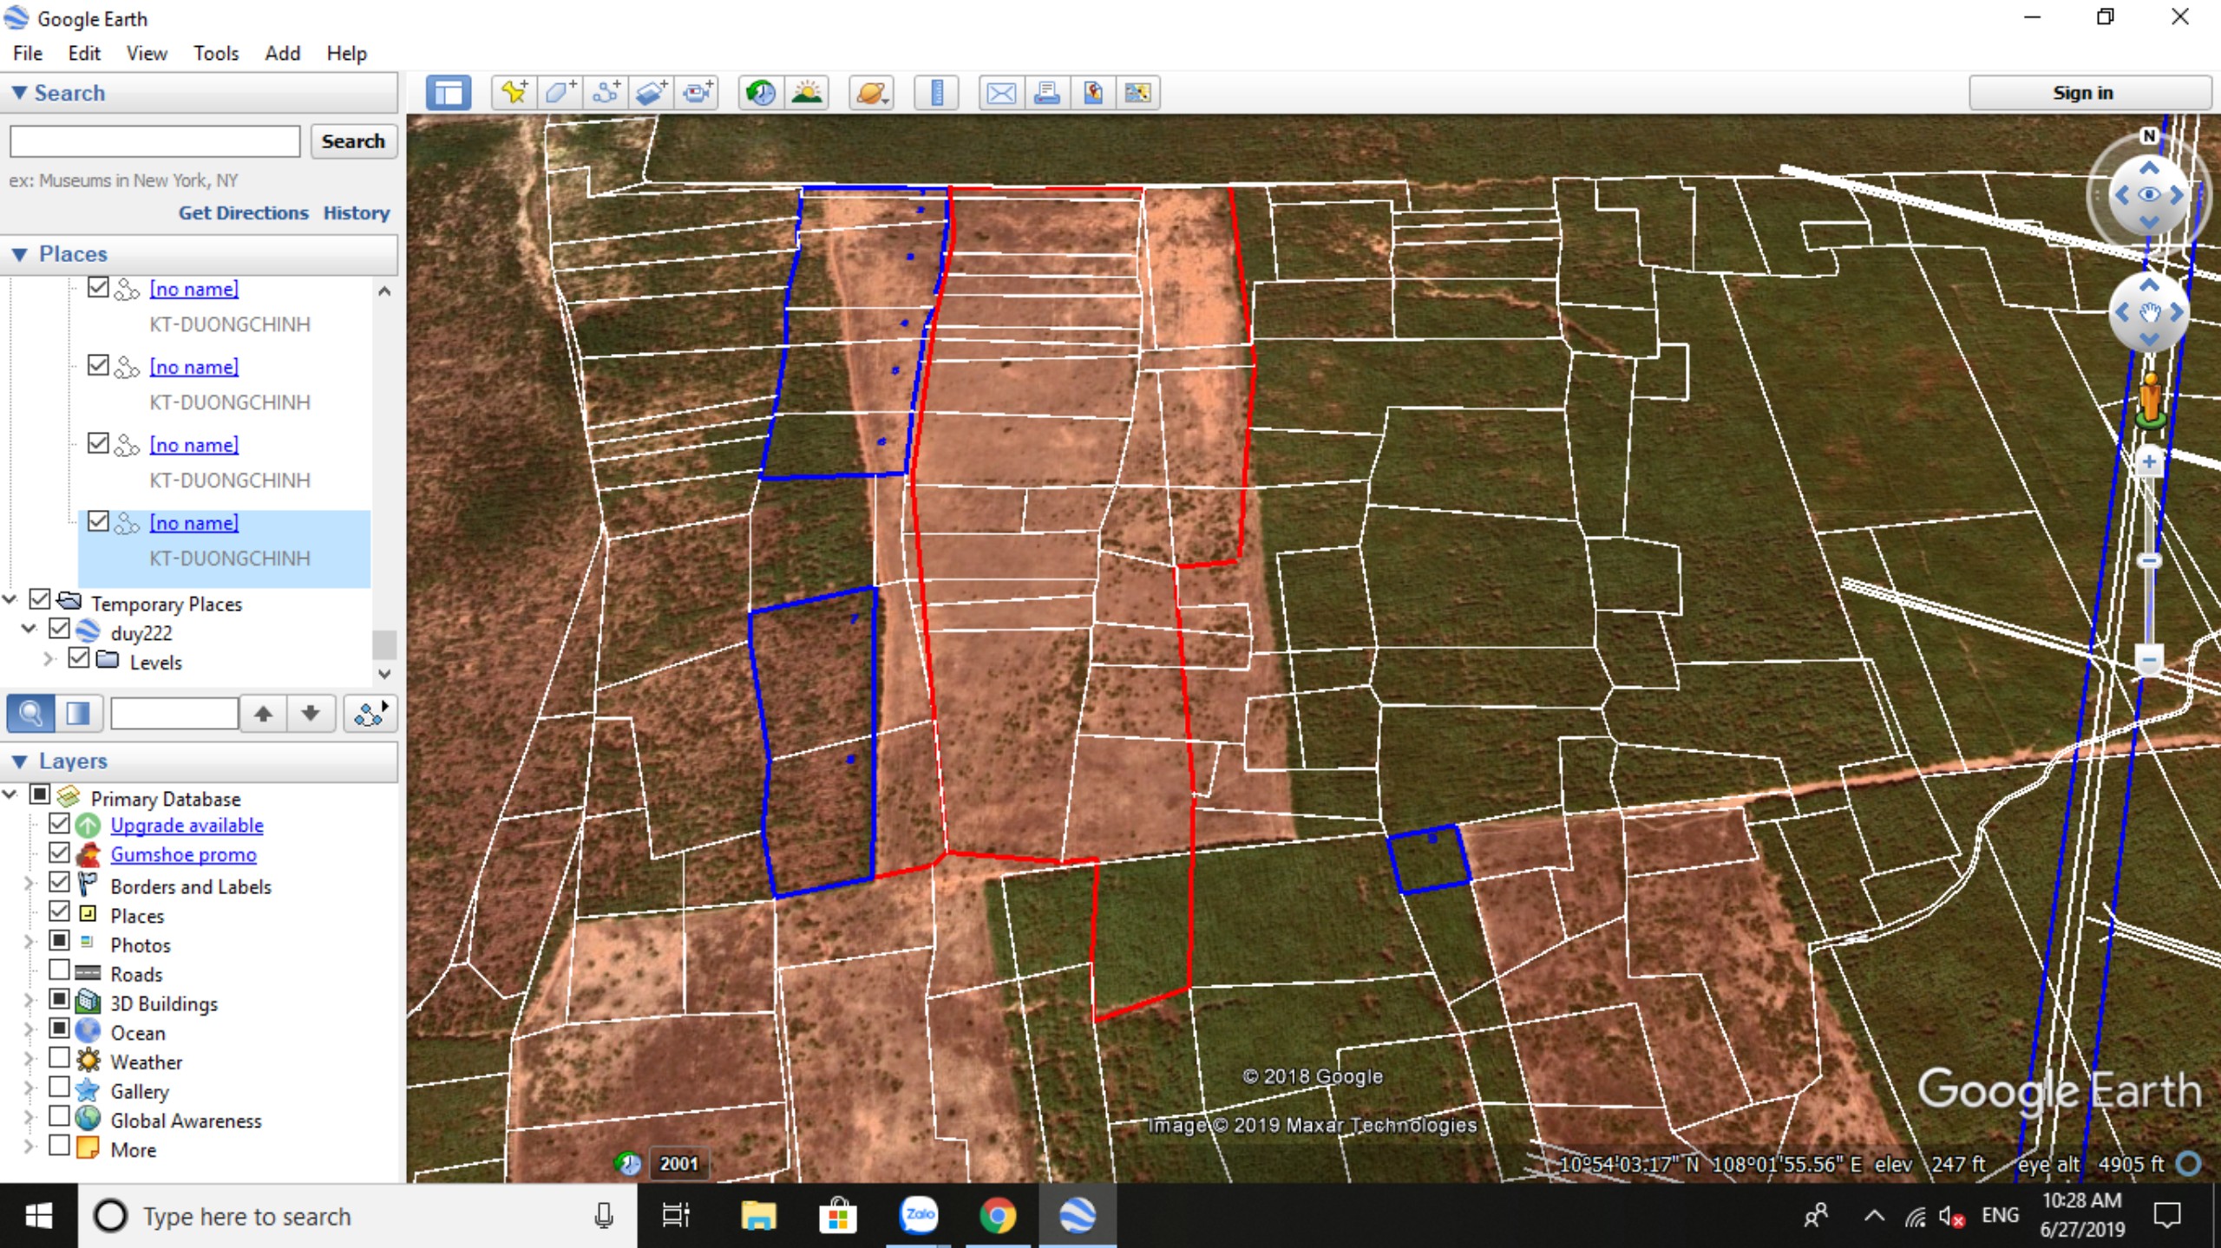2221x1248 pixels.
Task: Expand the 3D Buildings layer
Action: 28,1002
